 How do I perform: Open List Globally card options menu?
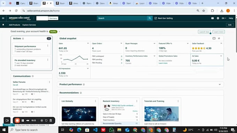(x=95, y=101)
